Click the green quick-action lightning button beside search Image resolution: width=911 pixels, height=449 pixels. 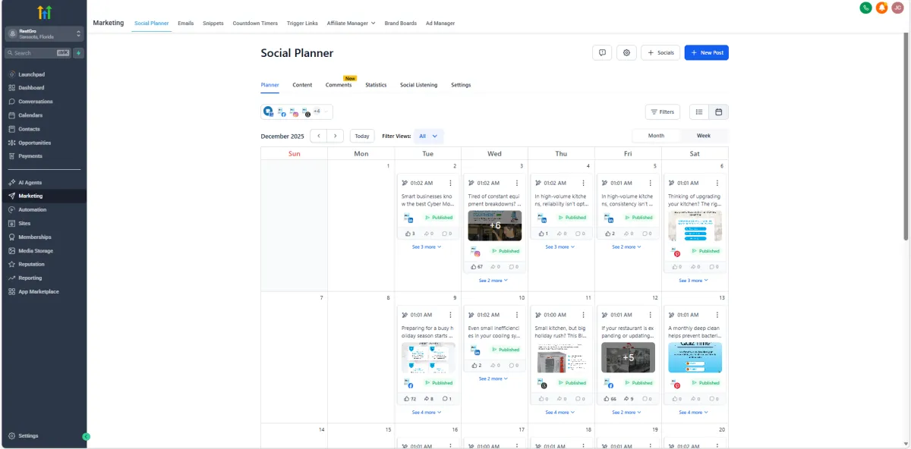click(78, 53)
